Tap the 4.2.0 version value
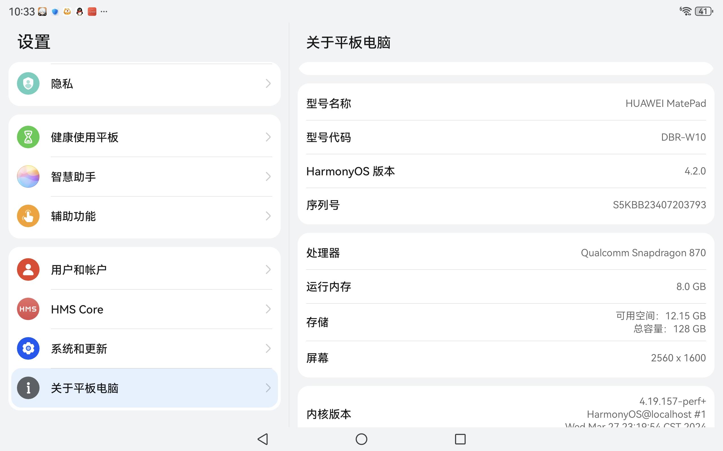This screenshot has width=723, height=451. tap(695, 171)
